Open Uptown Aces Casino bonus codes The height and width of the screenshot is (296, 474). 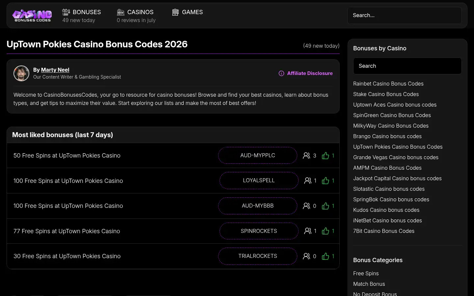(x=395, y=105)
